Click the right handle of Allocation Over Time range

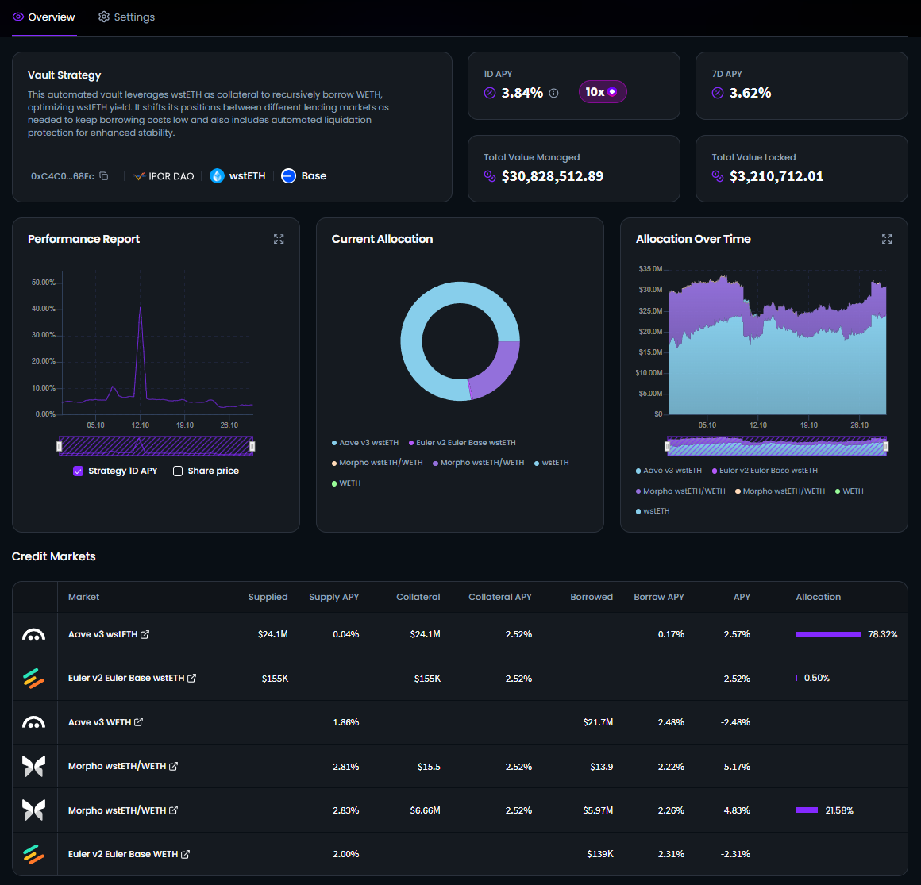pyautogui.click(x=885, y=447)
